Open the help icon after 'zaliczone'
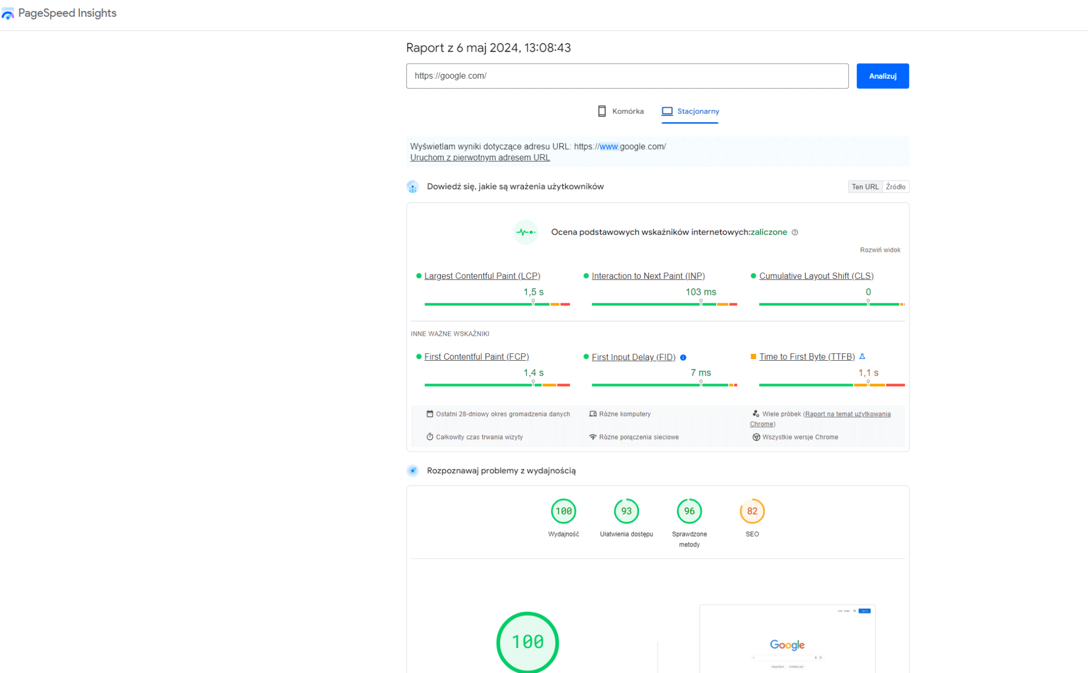This screenshot has width=1088, height=673. (x=795, y=232)
